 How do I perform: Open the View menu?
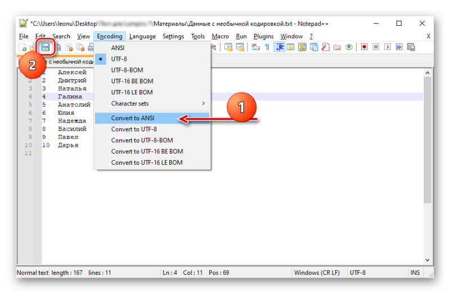point(83,37)
